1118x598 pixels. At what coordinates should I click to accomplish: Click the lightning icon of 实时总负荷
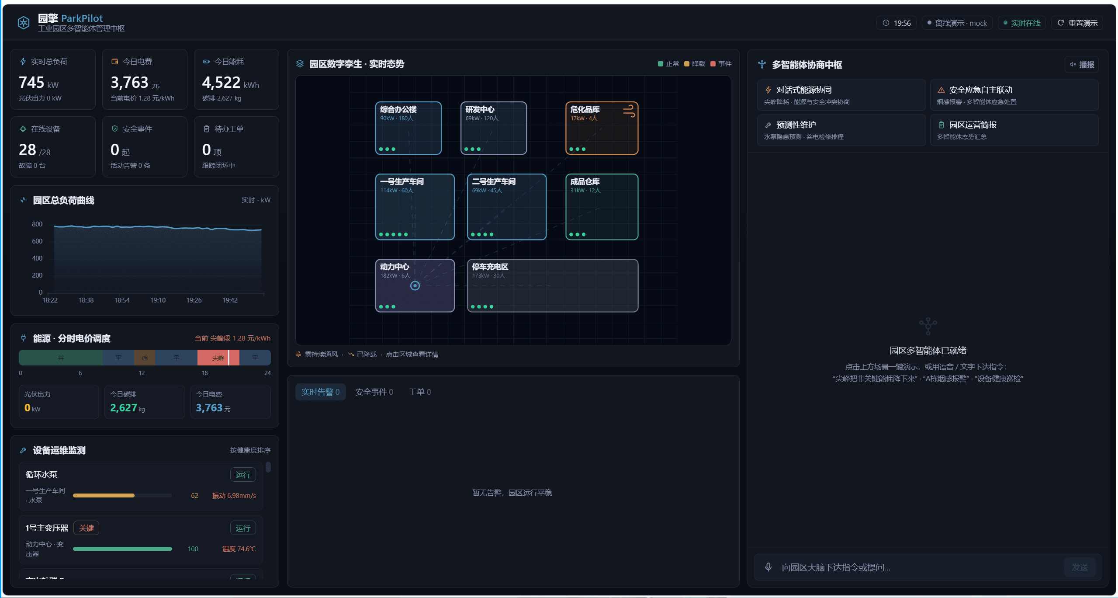(23, 62)
